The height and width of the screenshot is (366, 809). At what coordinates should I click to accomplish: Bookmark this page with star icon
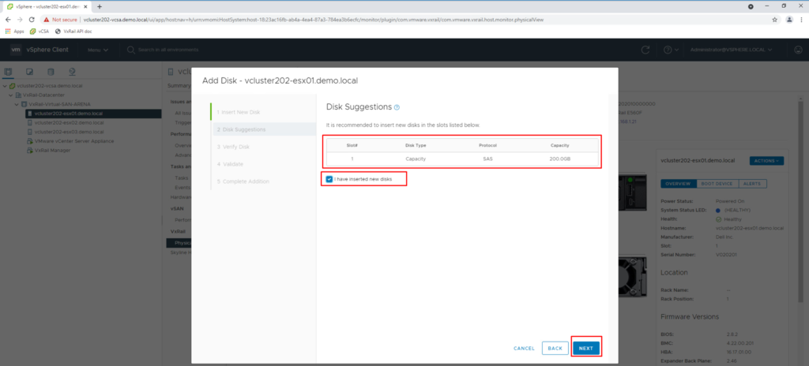[x=774, y=20]
